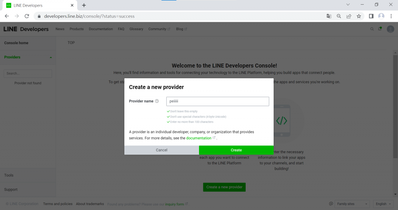Click the page vertical scrollbar
This screenshot has height=210, width=398.
pos(395,106)
